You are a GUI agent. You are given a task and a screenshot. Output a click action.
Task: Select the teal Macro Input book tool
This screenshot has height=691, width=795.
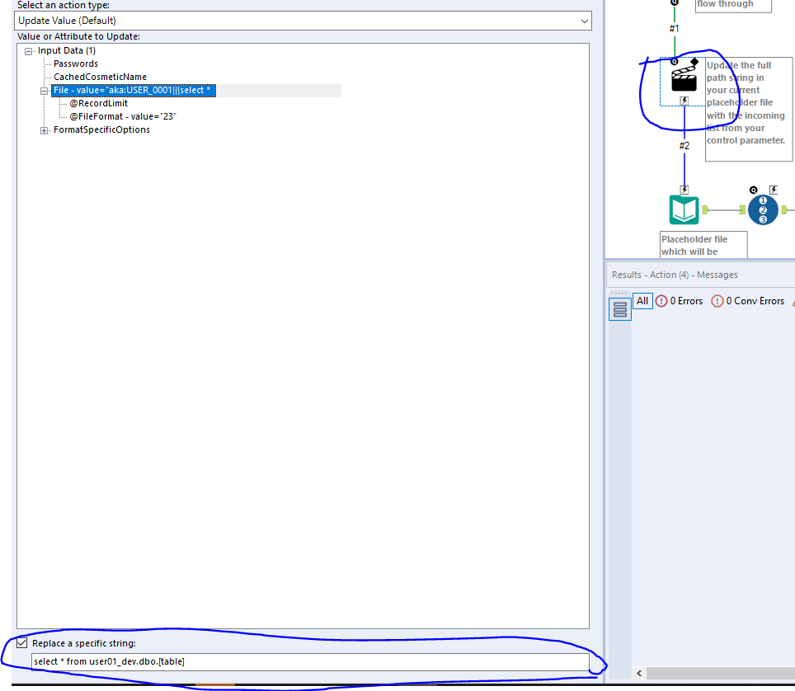[x=684, y=209]
